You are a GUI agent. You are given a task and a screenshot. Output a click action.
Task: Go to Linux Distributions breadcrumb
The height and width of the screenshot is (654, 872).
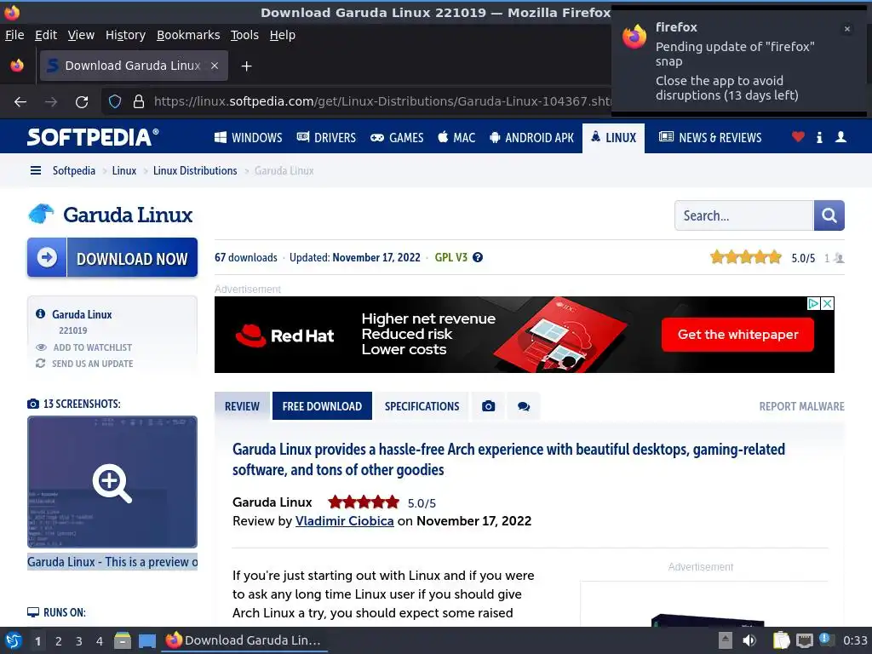pos(195,170)
